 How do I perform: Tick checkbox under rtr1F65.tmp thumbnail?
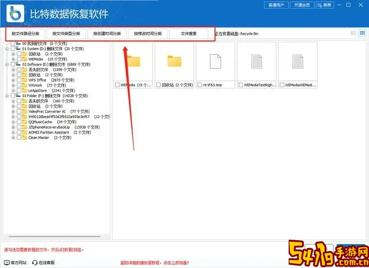coord(200,85)
